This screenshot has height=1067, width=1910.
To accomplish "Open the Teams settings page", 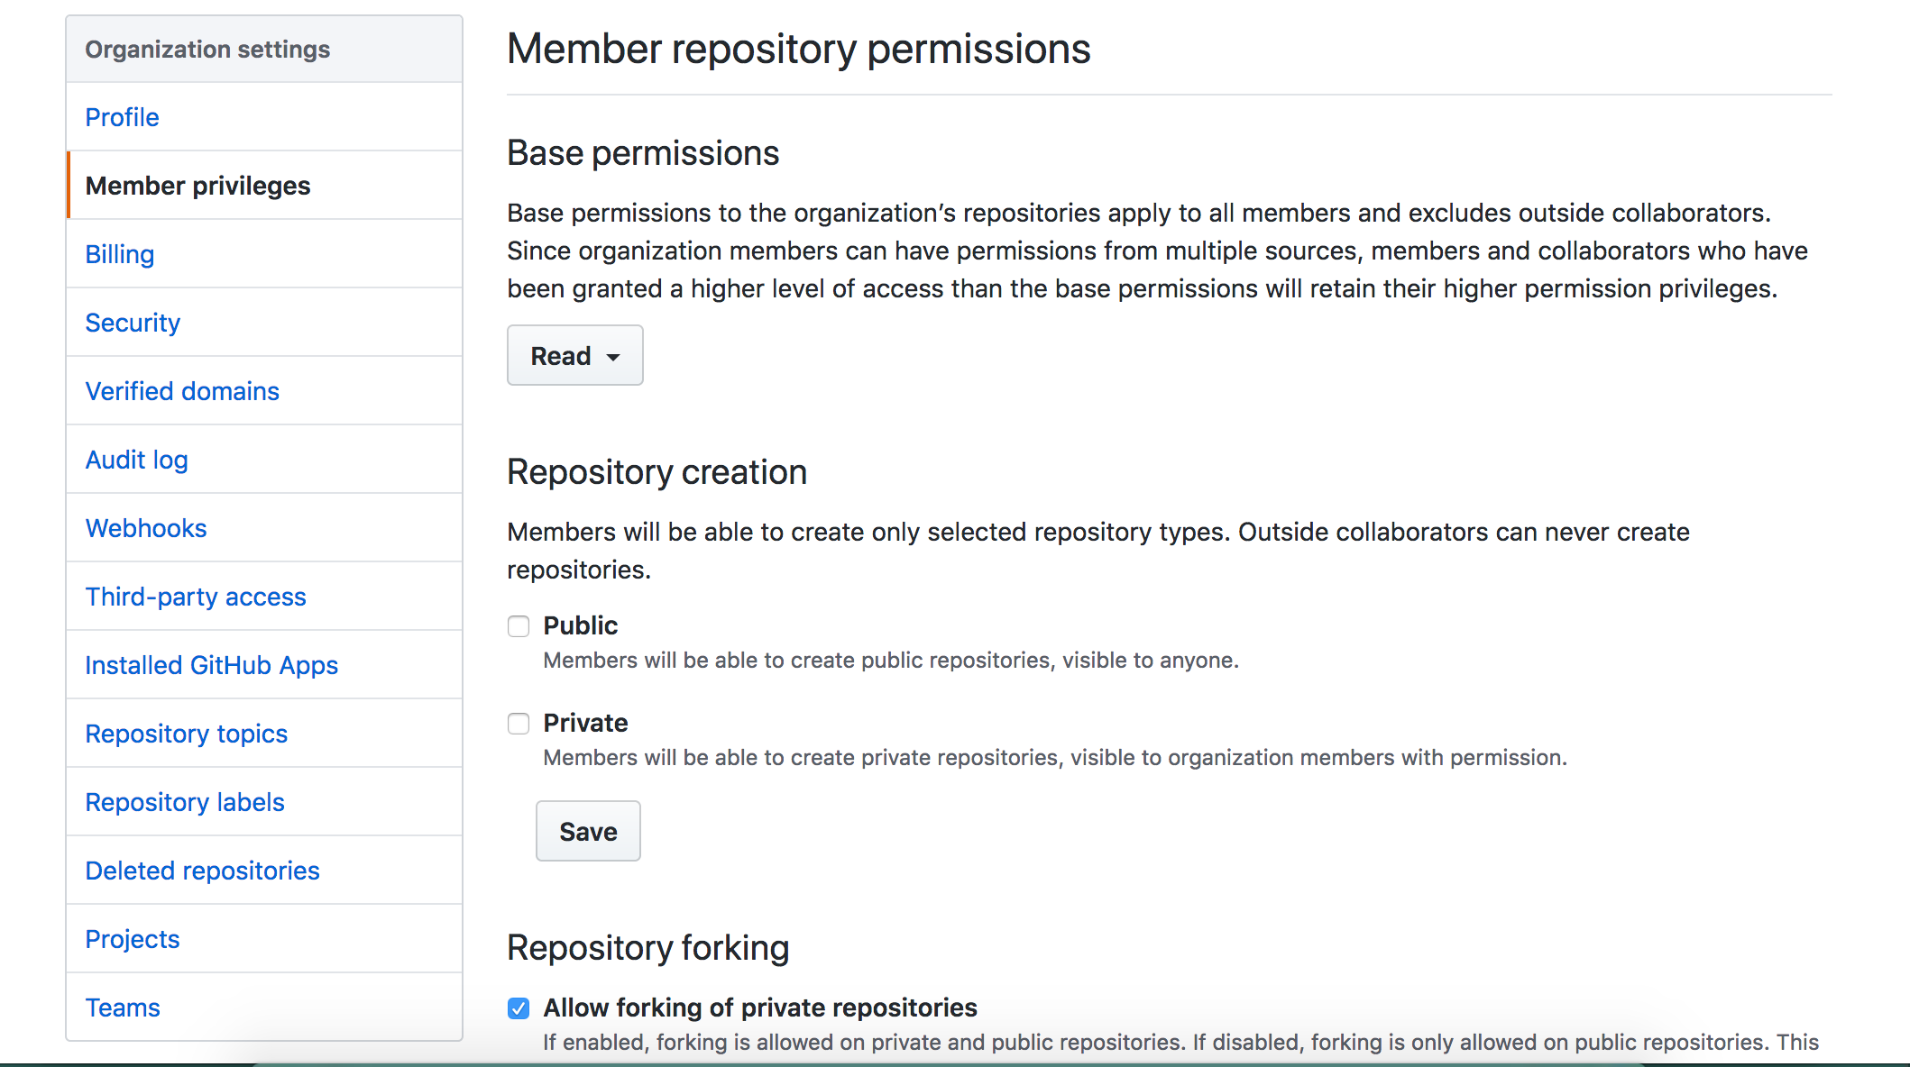I will 122,1008.
